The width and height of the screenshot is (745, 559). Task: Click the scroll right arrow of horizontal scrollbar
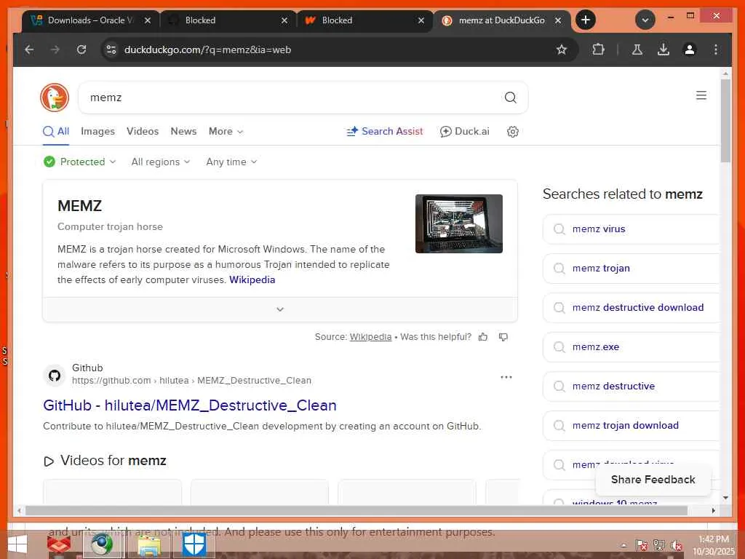(x=713, y=510)
